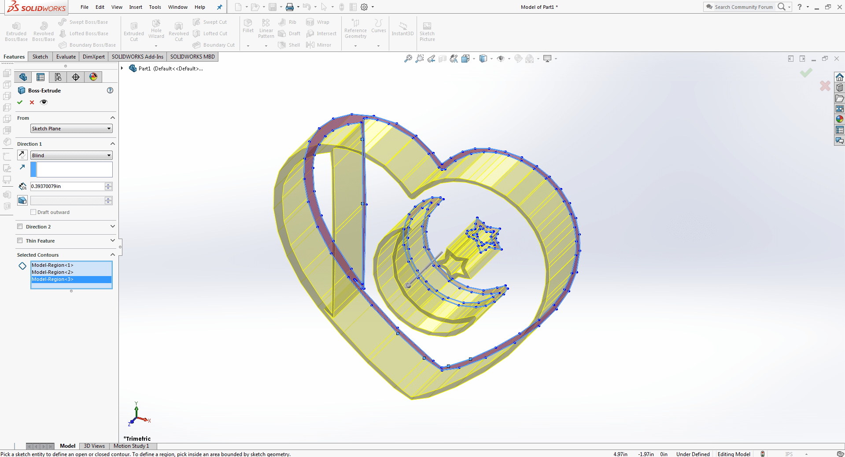The height and width of the screenshot is (457, 845).
Task: Cancel Boss-Extrude with red X
Action: 32,102
